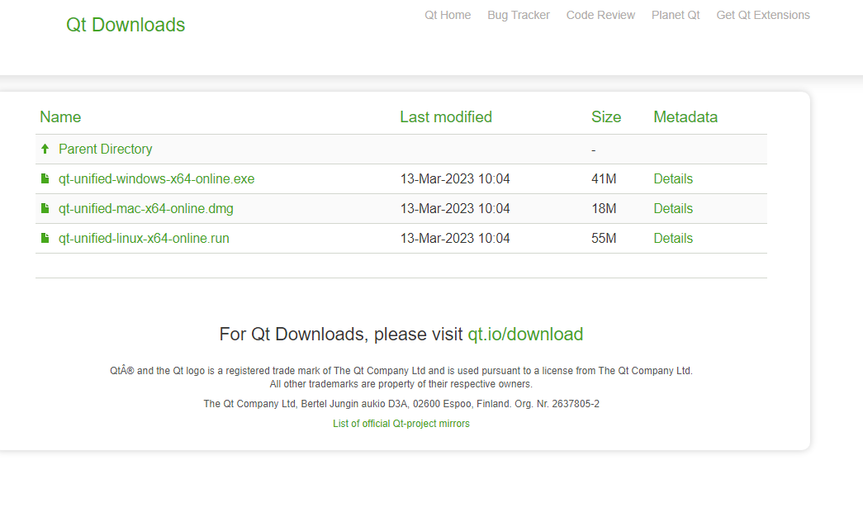View Details for the mac installer
The height and width of the screenshot is (508, 863).
pyautogui.click(x=672, y=209)
